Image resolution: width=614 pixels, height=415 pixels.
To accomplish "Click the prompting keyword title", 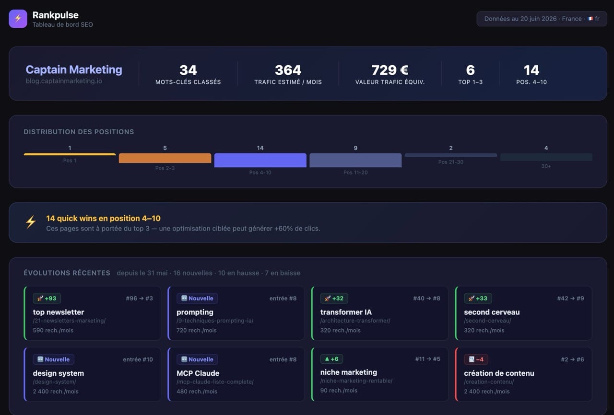I will pyautogui.click(x=195, y=312).
